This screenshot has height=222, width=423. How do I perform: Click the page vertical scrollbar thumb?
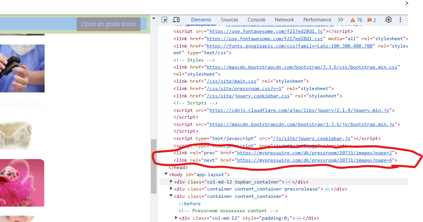pos(154,166)
